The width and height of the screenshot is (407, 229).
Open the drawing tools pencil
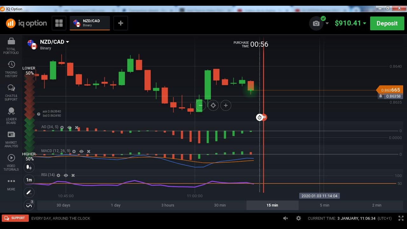tap(29, 192)
